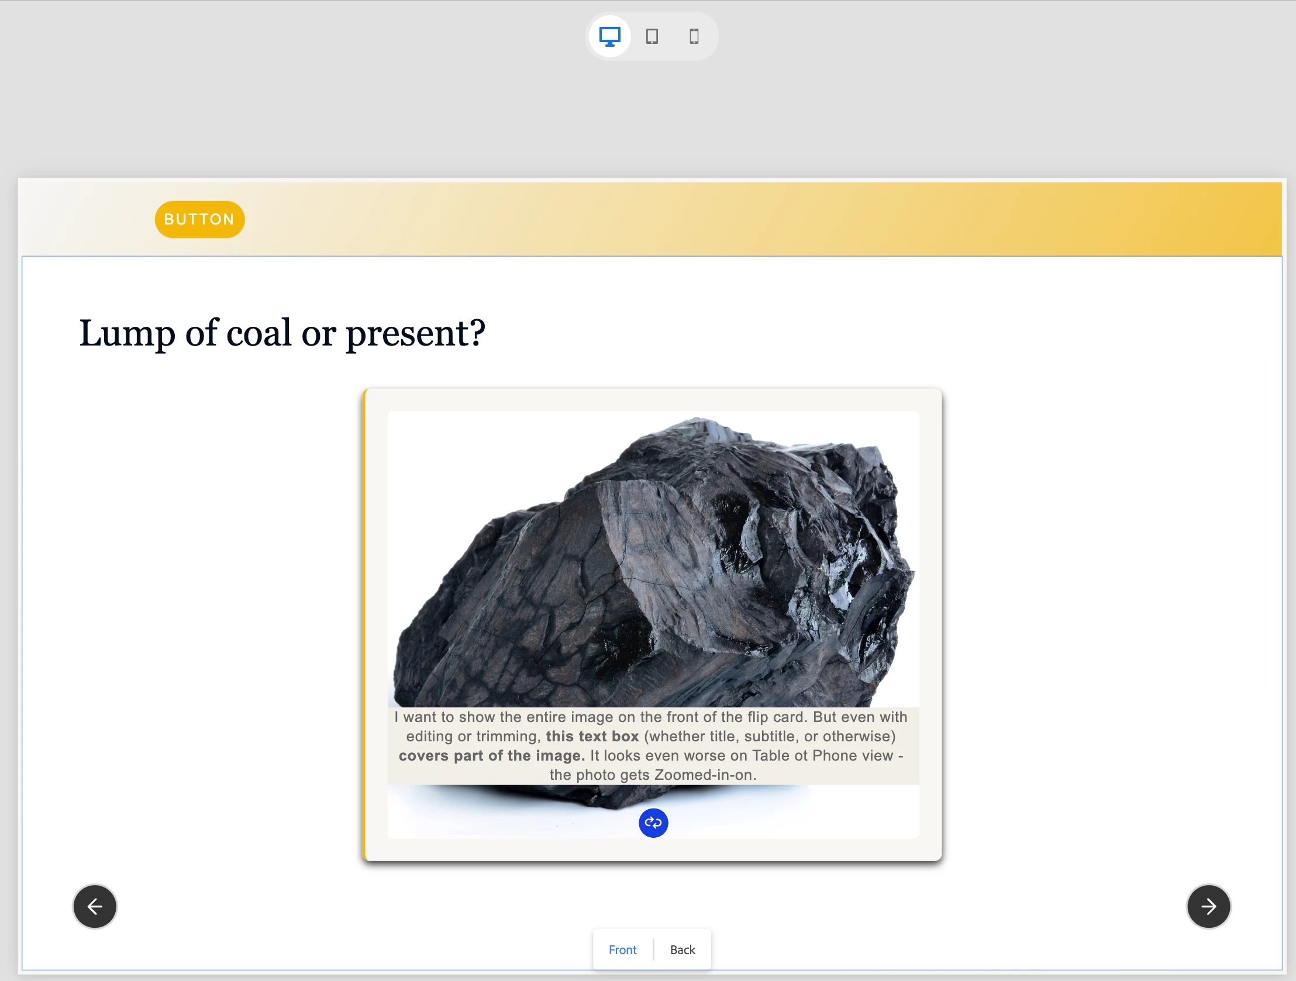Select the caption text box over image

click(653, 745)
